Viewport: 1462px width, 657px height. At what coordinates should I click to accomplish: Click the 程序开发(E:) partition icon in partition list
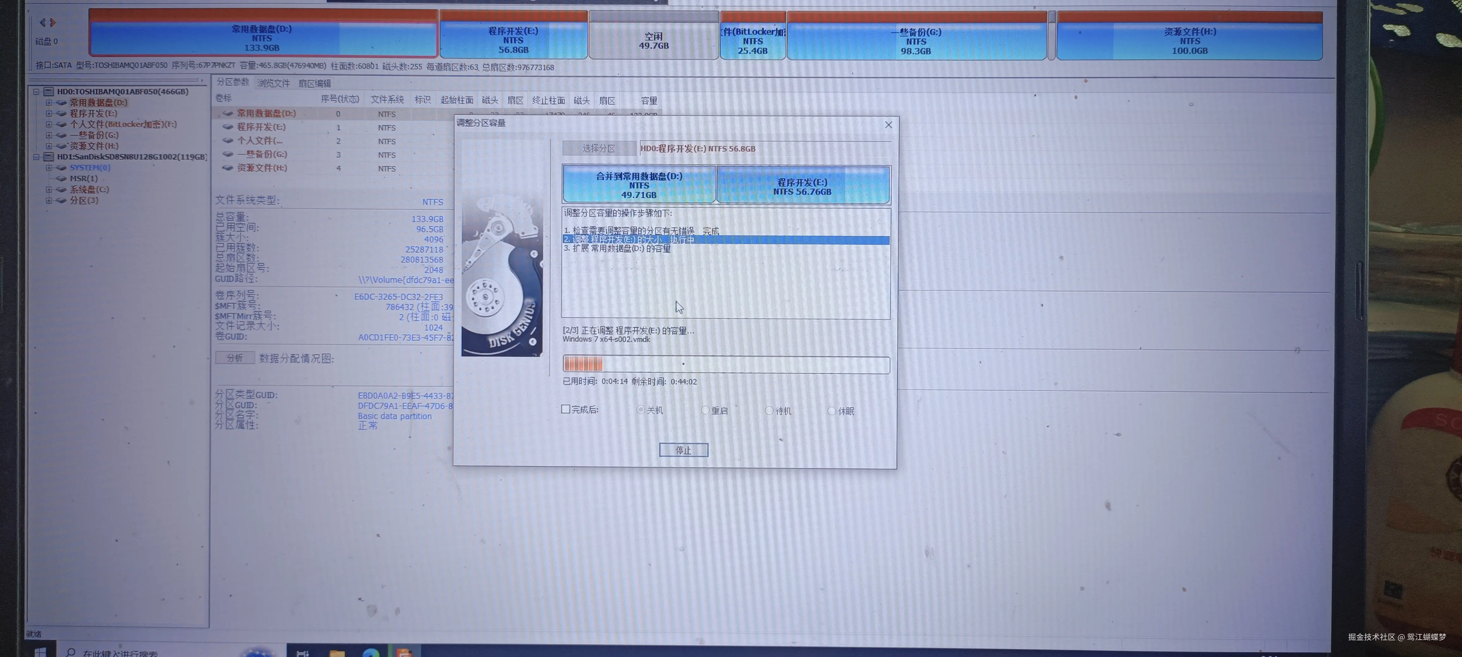pyautogui.click(x=228, y=127)
